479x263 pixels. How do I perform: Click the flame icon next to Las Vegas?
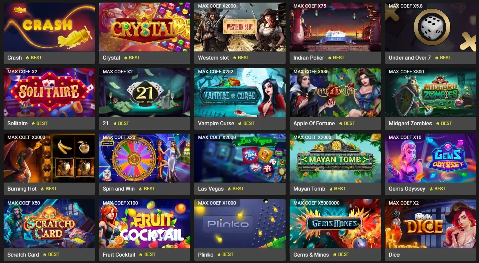pos(229,189)
